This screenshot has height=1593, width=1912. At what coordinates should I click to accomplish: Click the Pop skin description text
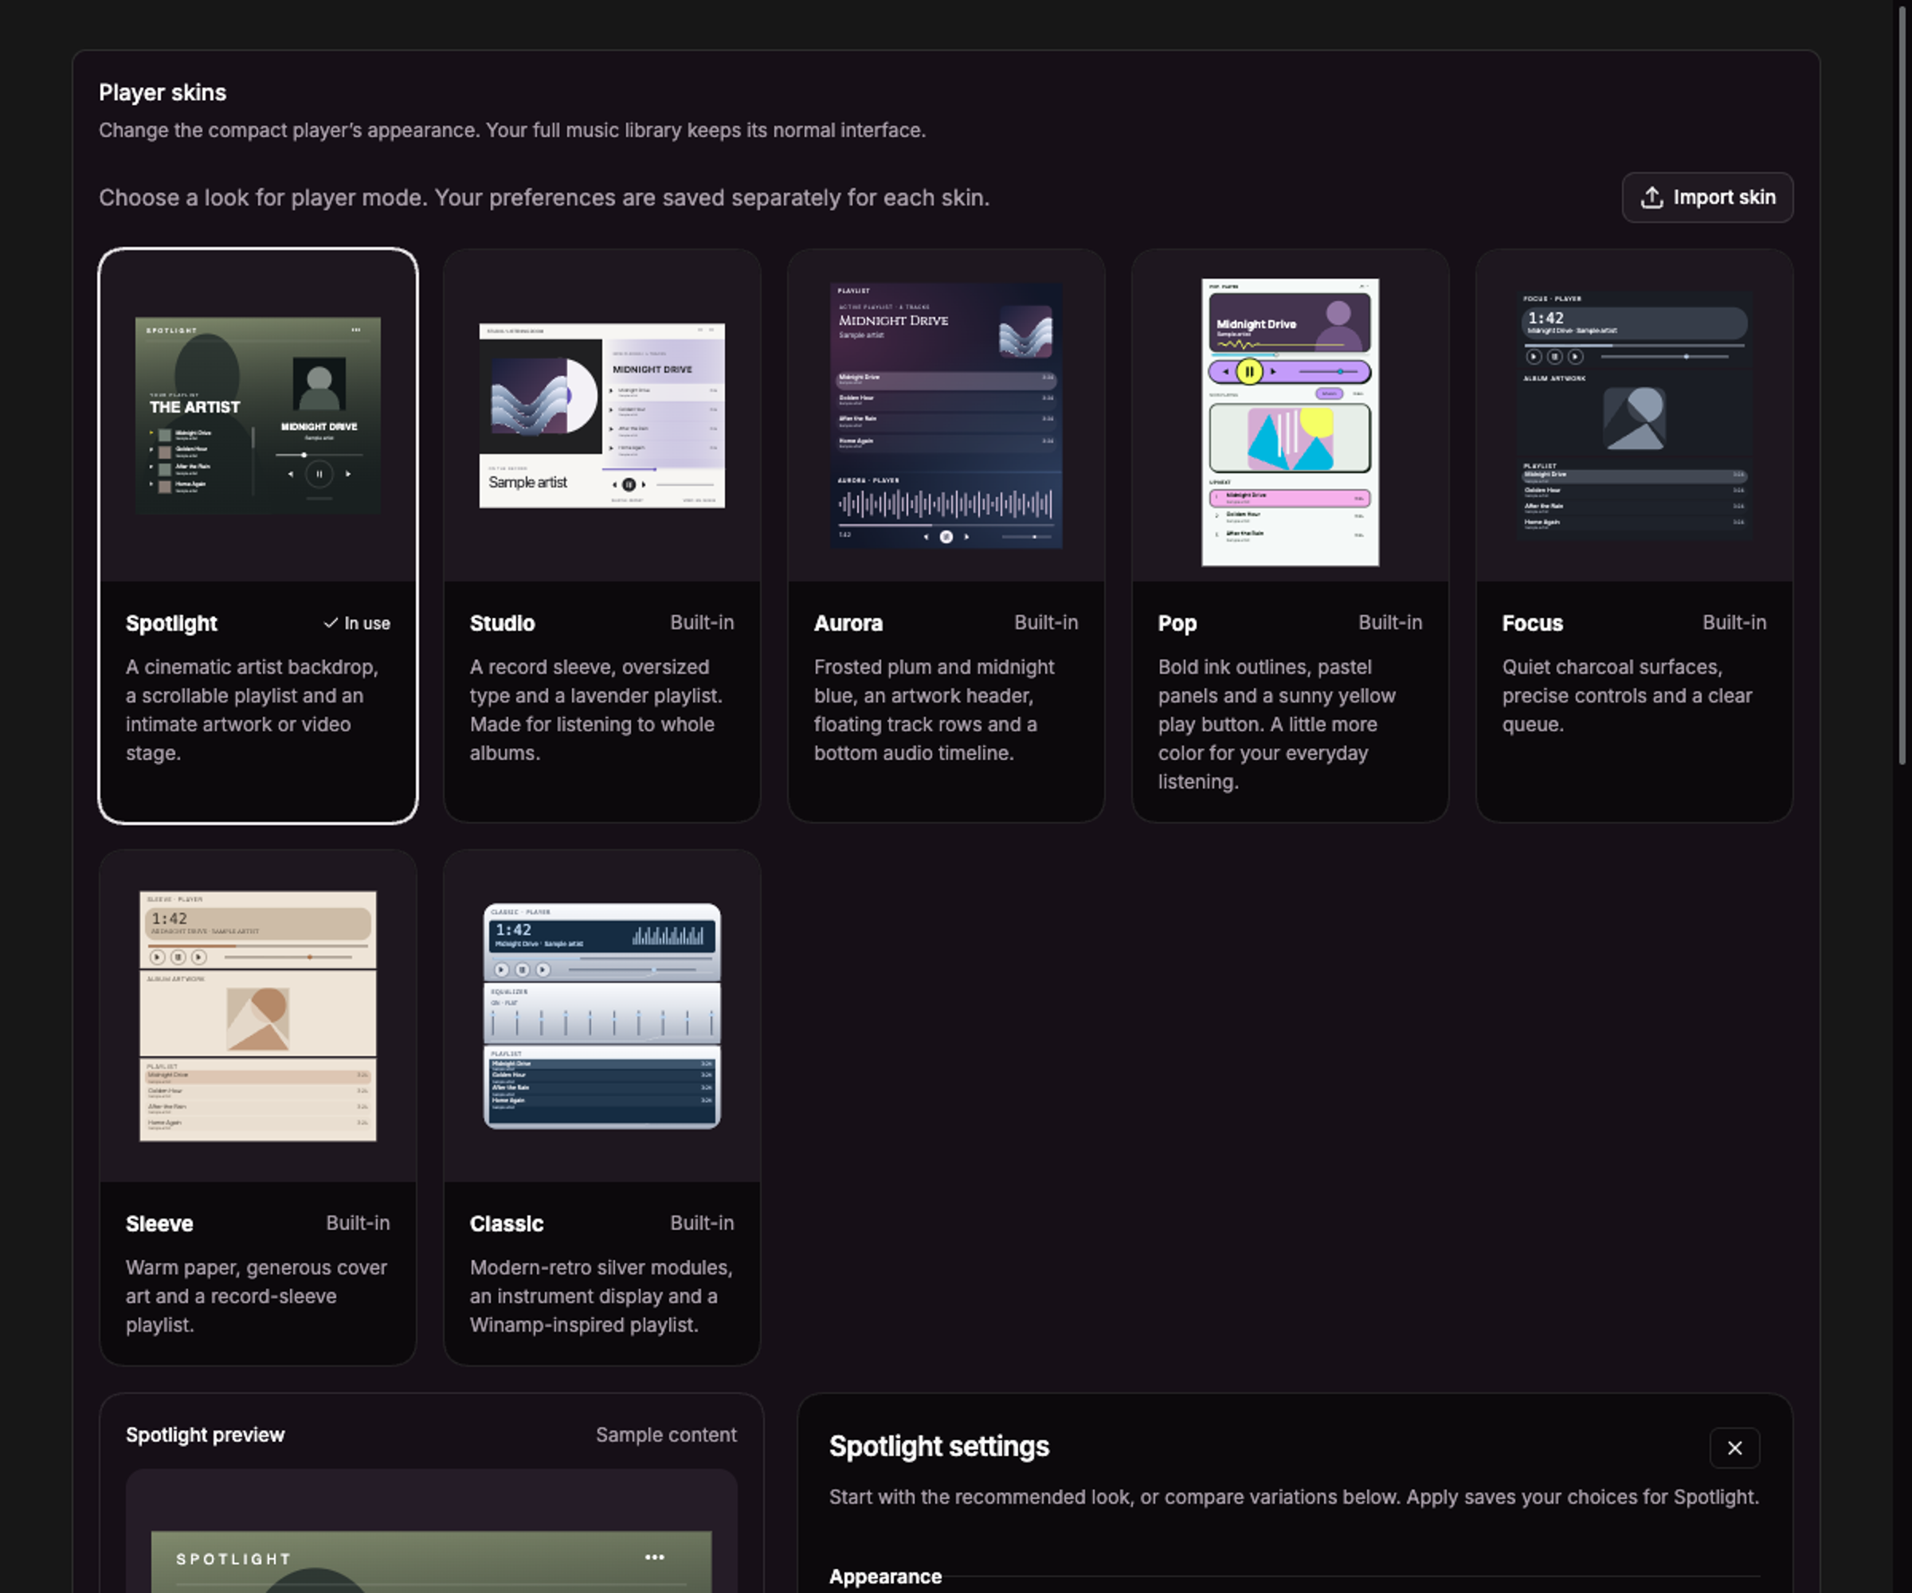pyautogui.click(x=1276, y=725)
